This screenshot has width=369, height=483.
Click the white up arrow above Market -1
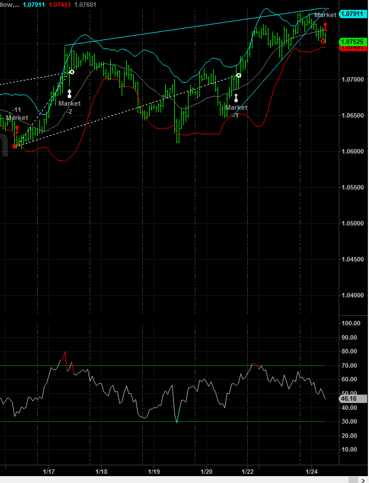[235, 98]
